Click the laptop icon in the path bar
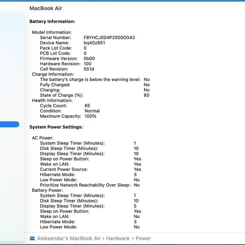The image size is (245, 245). (32, 238)
